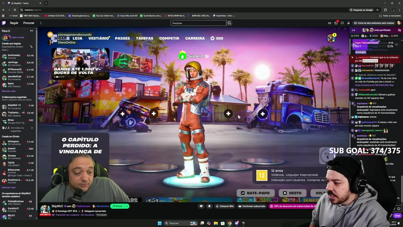This screenshot has height=227, width=403.
Task: Bookmark this page with star icon
Action: 377,10
